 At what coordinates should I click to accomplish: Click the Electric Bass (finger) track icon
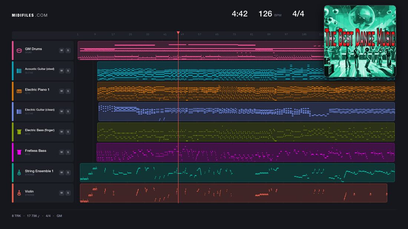(x=19, y=132)
